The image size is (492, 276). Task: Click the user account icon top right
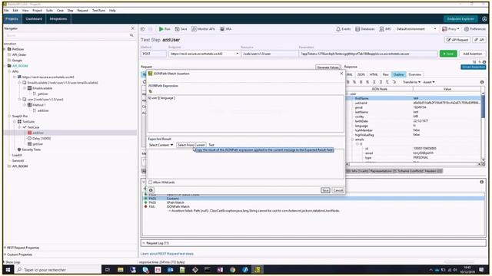pyautogui.click(x=484, y=18)
